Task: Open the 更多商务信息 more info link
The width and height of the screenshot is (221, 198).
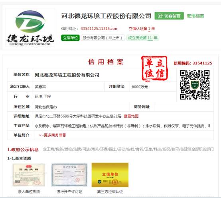Action: (x=52, y=135)
